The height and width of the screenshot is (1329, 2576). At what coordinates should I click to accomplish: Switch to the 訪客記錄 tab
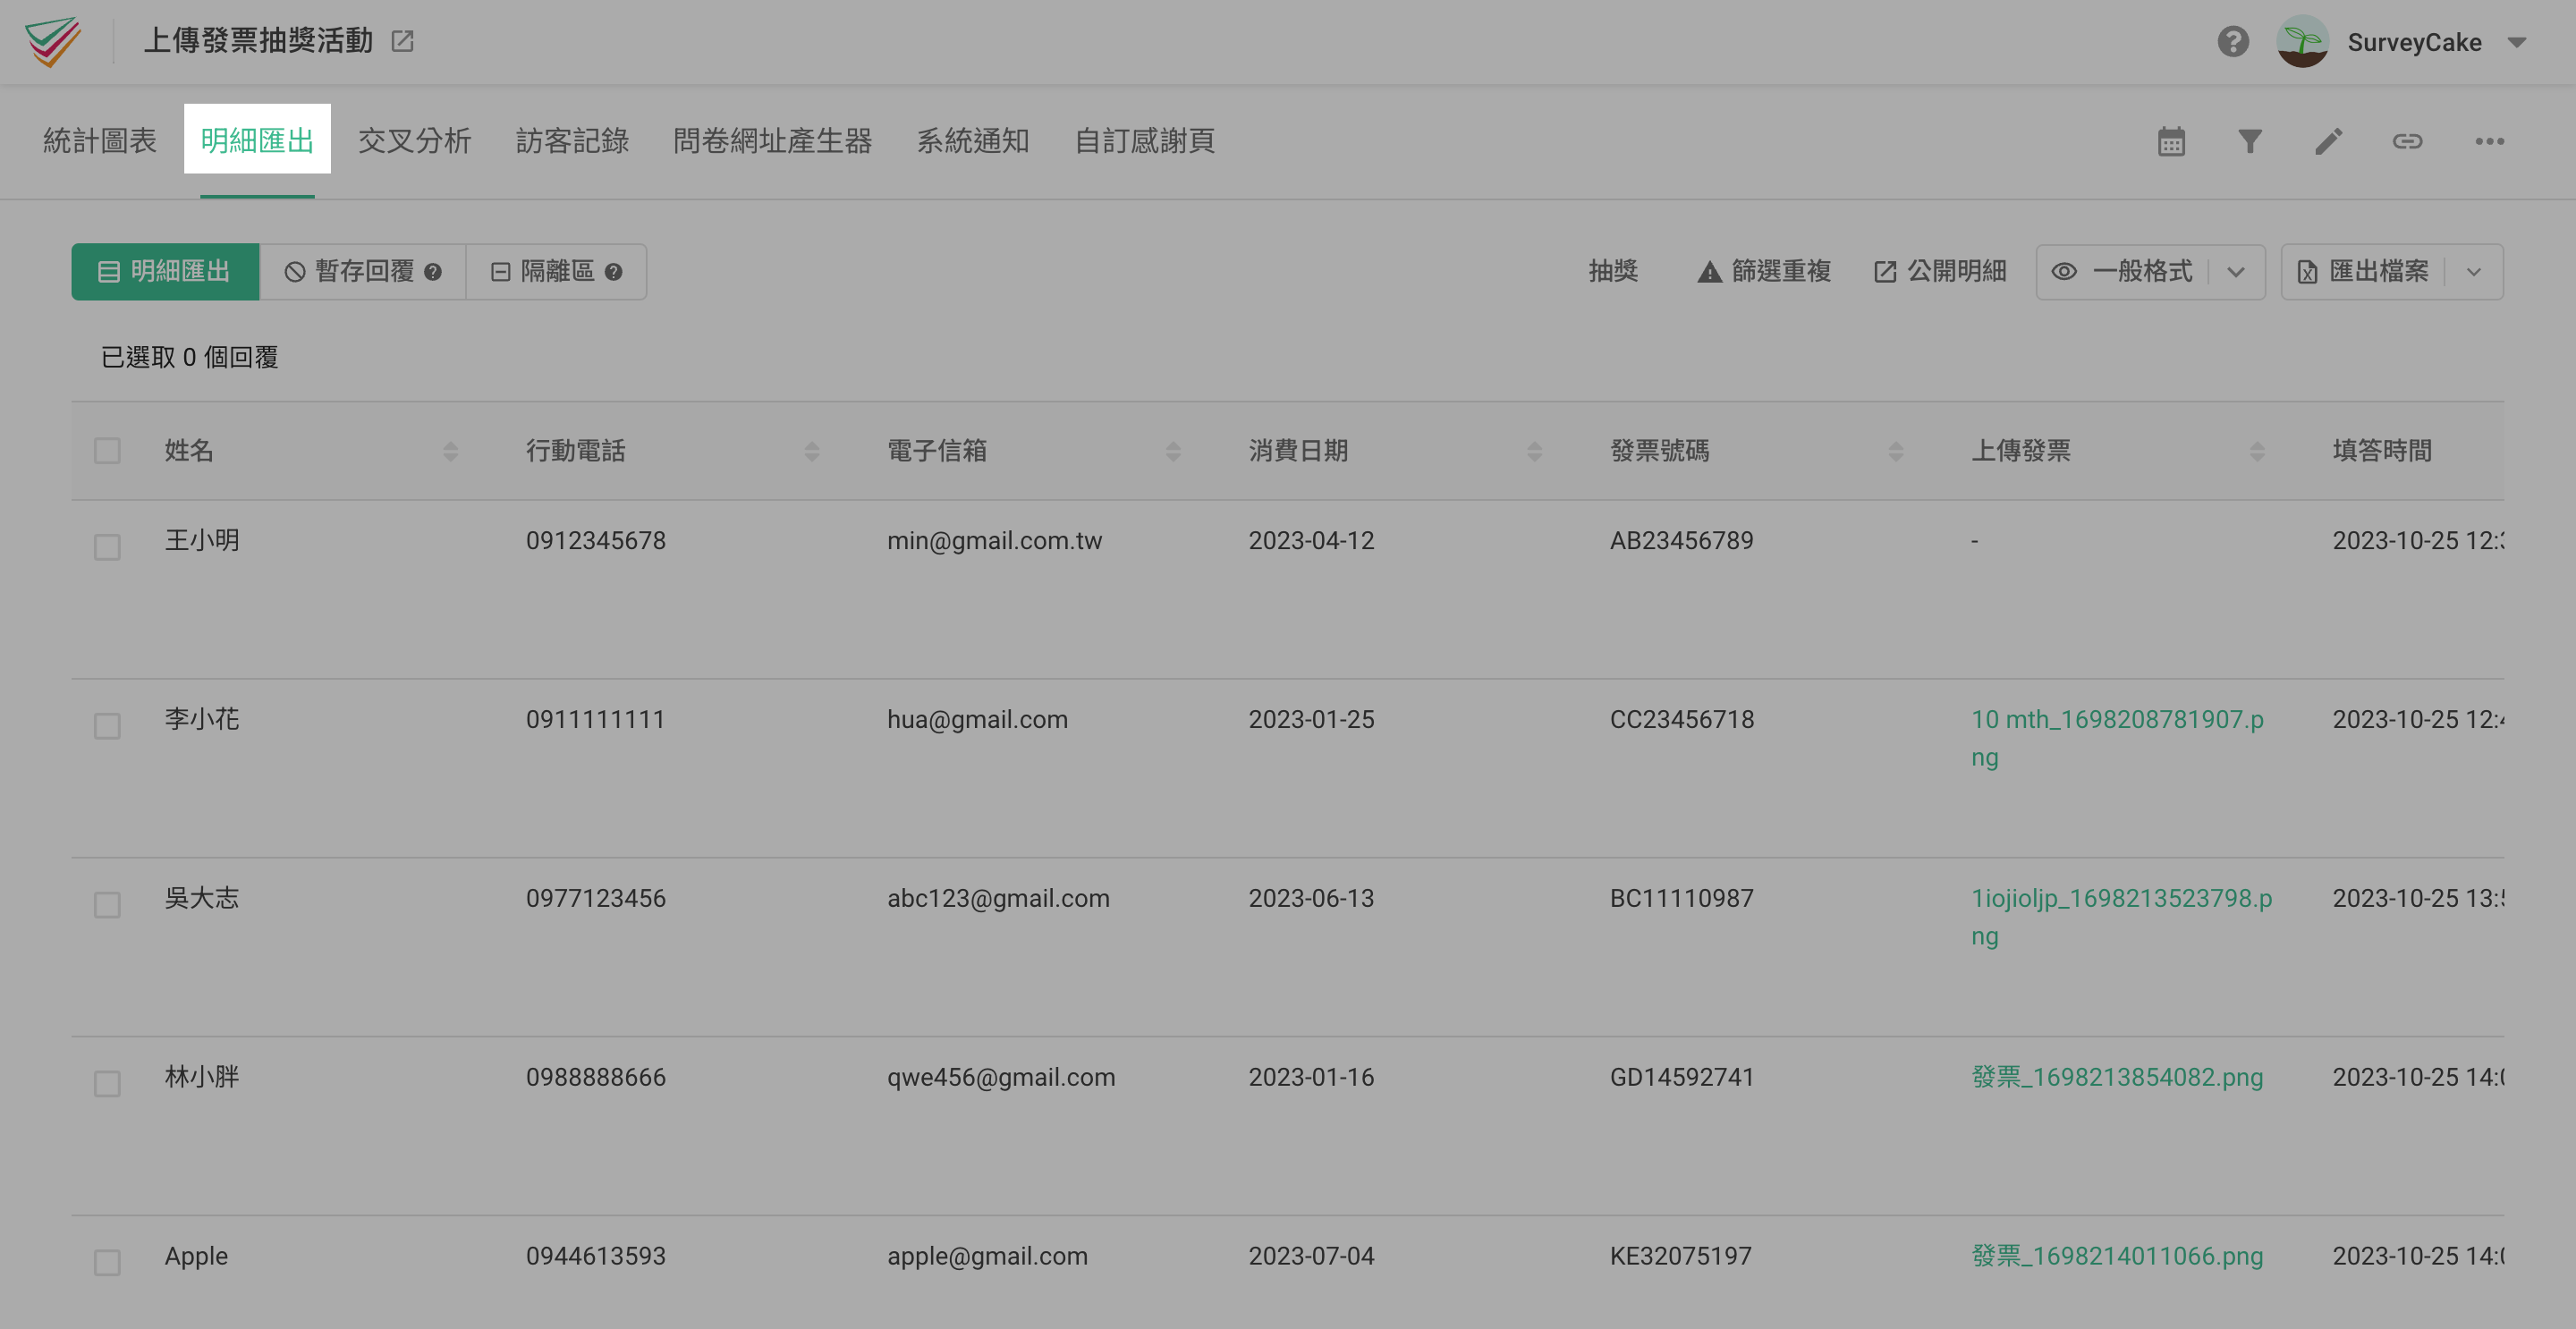pyautogui.click(x=572, y=141)
